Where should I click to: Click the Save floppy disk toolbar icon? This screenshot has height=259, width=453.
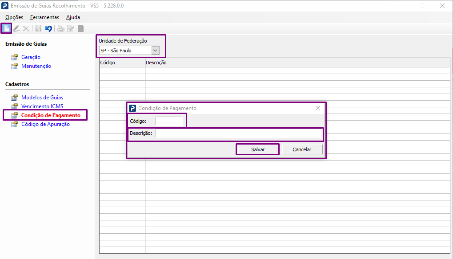(x=38, y=28)
